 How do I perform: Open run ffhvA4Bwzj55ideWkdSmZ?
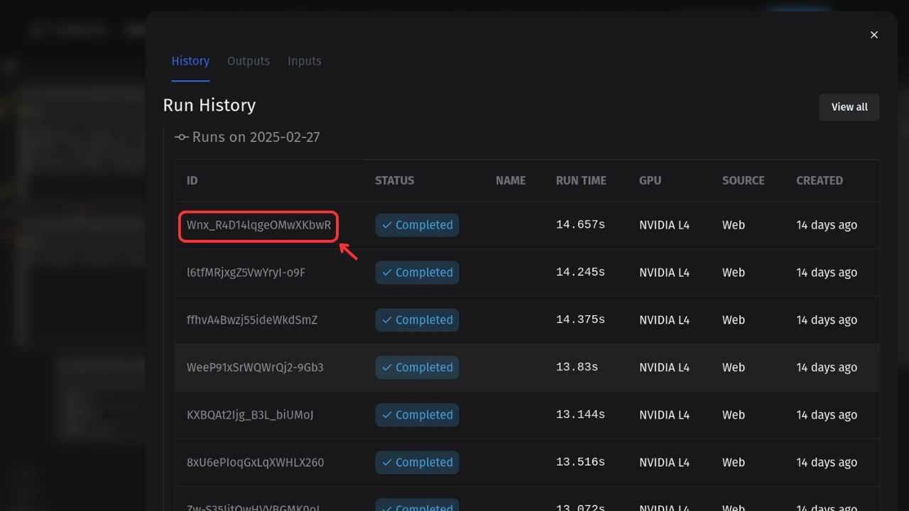click(x=252, y=320)
